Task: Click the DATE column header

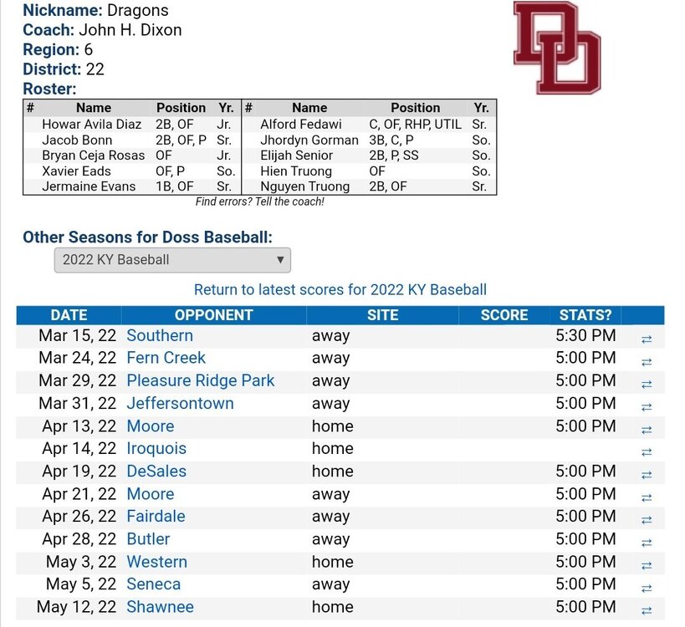Action: pos(69,315)
